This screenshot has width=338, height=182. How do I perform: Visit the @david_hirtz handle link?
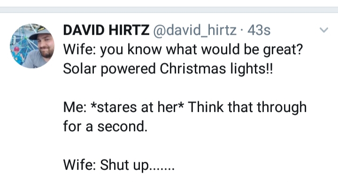pos(195,30)
